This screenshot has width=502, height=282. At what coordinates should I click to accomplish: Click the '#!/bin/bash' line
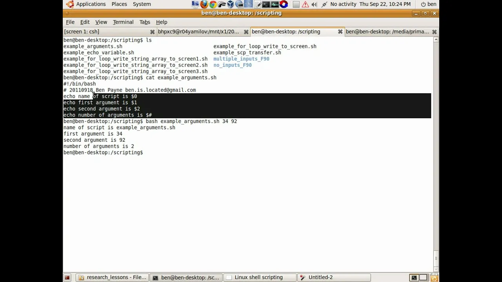pyautogui.click(x=80, y=84)
